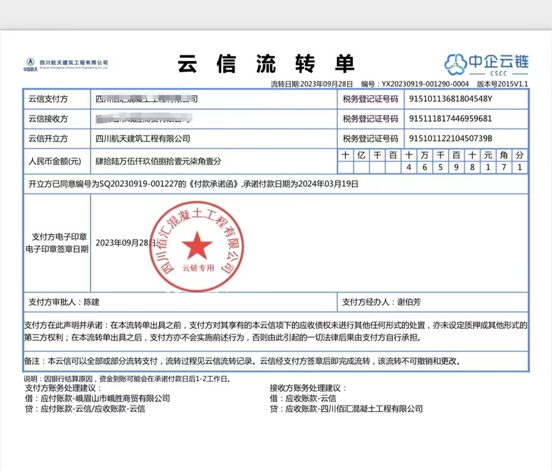Click the red 四川佰汇混凝土 electronic seal

click(x=197, y=247)
